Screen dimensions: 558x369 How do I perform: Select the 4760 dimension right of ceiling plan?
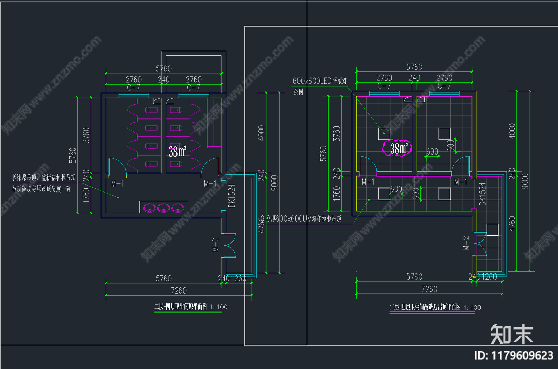(x=512, y=224)
